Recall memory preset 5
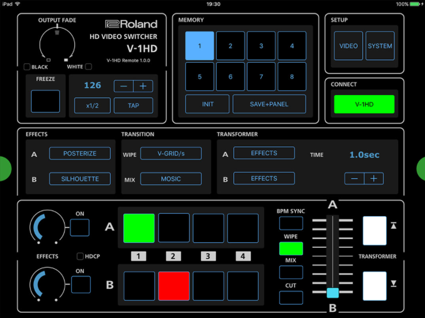This screenshot has height=318, width=425. 200,76
